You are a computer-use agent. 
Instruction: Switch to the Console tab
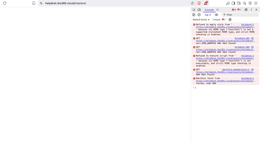click(x=209, y=10)
